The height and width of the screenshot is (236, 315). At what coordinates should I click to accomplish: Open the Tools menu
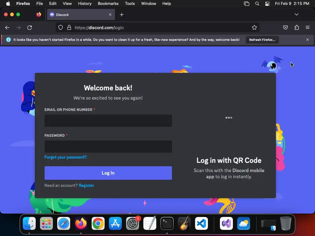point(130,3)
